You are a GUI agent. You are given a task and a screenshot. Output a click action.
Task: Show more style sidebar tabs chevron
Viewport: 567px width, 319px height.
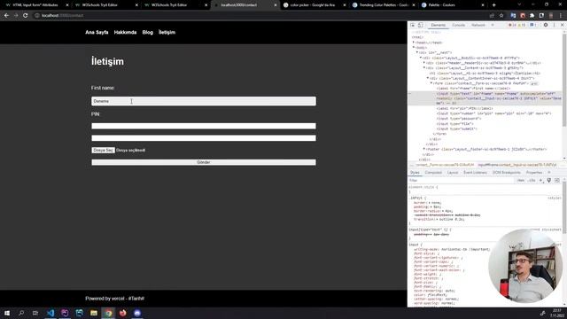pyautogui.click(x=549, y=173)
